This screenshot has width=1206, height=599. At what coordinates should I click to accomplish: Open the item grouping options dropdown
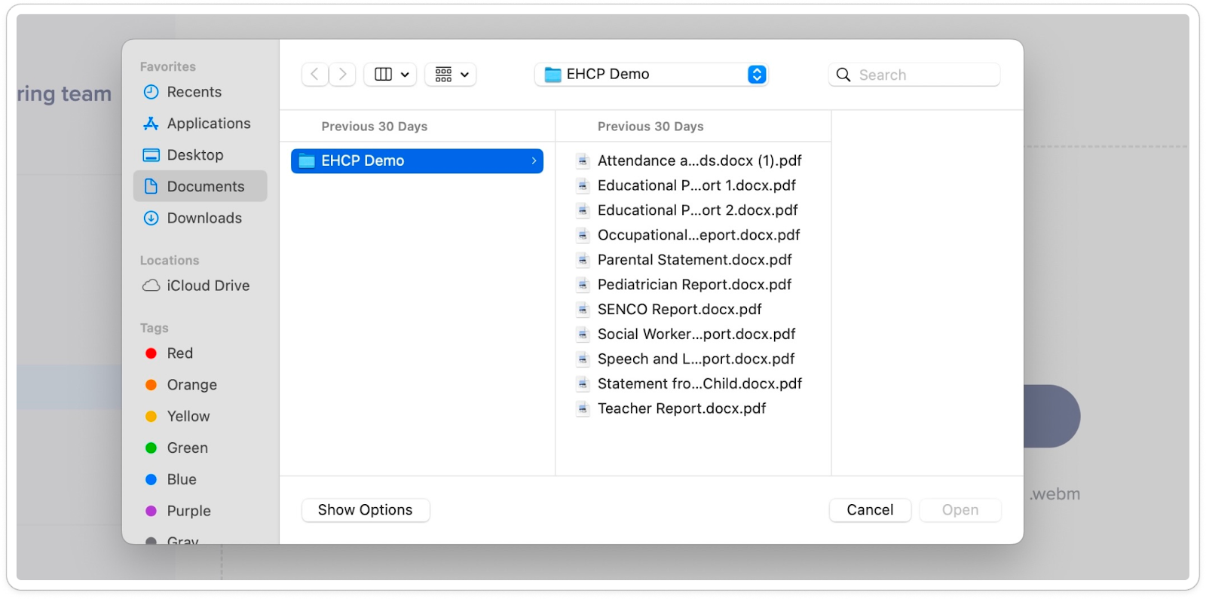(451, 75)
